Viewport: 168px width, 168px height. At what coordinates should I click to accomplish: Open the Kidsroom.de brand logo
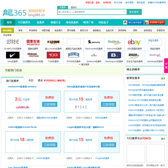pos(114,42)
